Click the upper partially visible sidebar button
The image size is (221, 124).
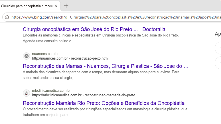pos(218,48)
